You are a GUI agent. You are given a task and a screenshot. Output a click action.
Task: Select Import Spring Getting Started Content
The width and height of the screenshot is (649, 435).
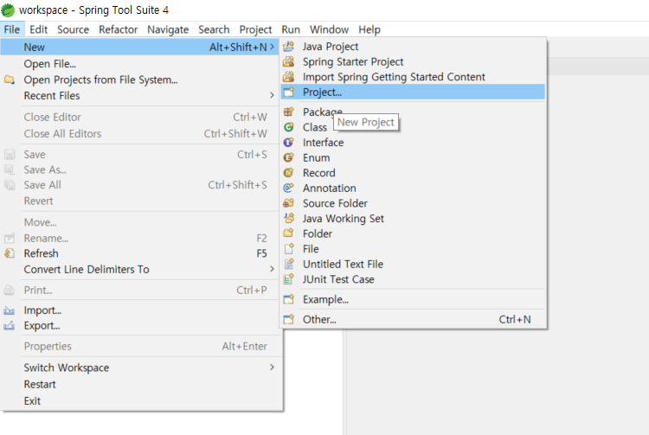click(x=413, y=77)
